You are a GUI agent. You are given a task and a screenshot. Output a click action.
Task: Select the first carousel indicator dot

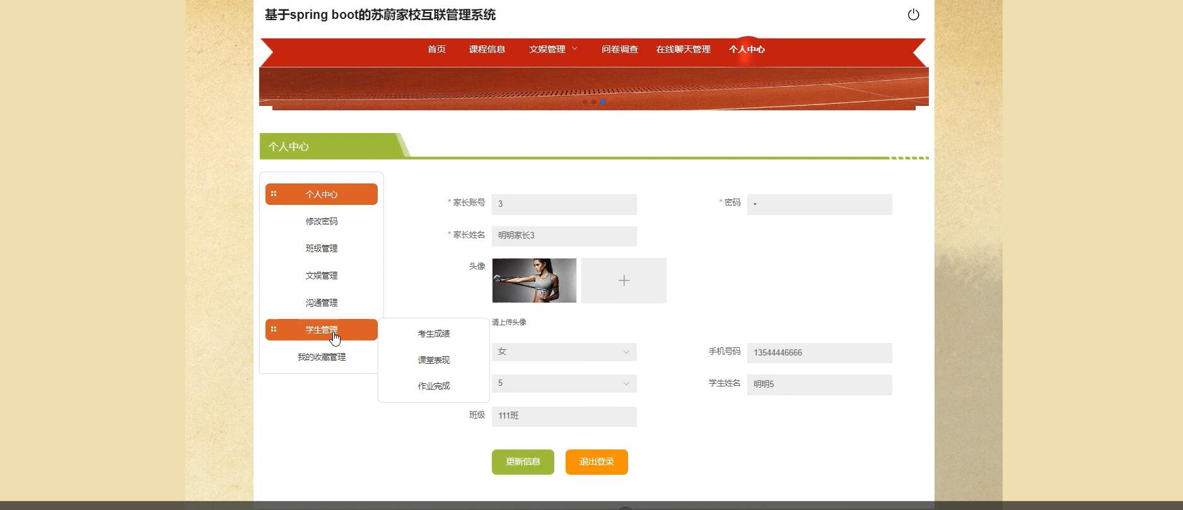coord(585,102)
